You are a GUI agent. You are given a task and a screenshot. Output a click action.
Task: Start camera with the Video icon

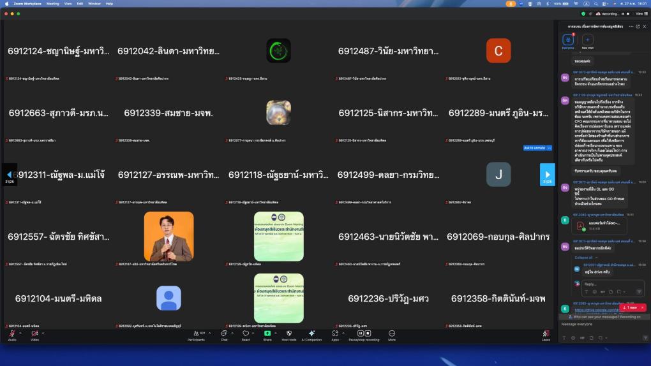click(x=34, y=333)
